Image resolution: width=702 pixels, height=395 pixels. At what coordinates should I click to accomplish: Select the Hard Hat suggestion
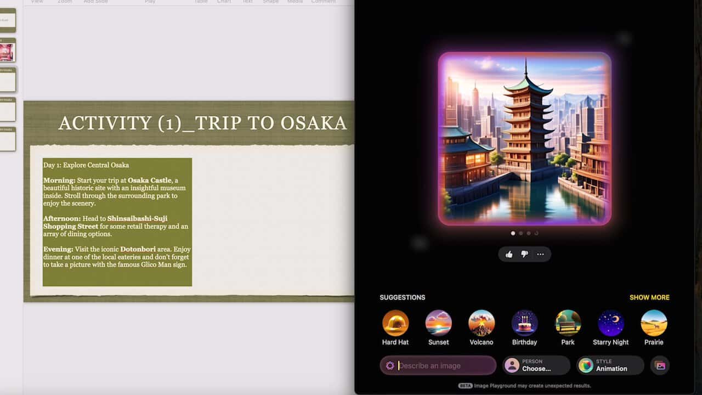coord(395,323)
